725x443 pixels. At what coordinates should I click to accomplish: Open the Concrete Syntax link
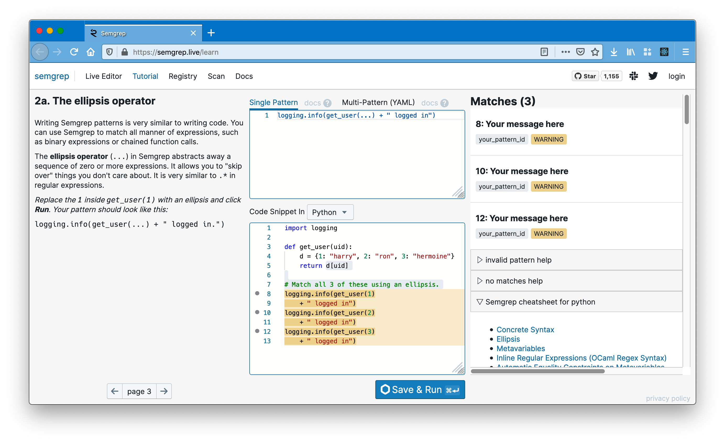[525, 329]
